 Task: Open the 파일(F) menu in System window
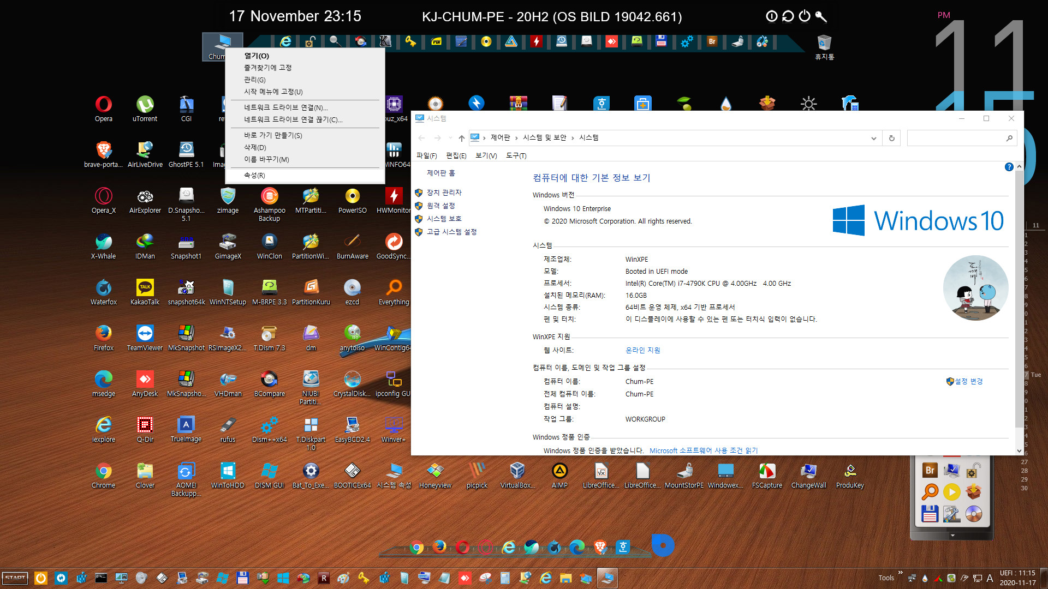point(426,155)
